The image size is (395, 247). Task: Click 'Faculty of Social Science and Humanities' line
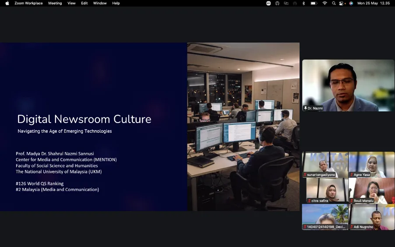pyautogui.click(x=56, y=166)
